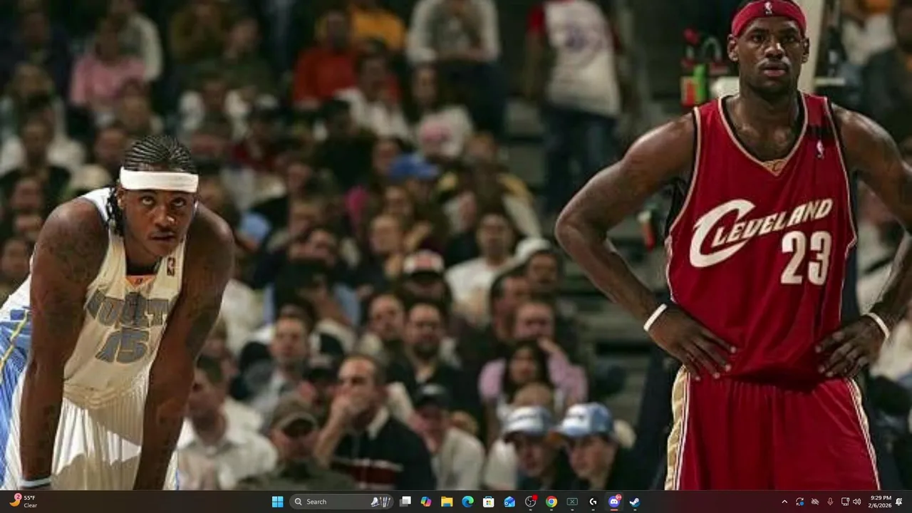Launch Microsoft Copilot from taskbar
The width and height of the screenshot is (912, 513).
click(x=426, y=502)
